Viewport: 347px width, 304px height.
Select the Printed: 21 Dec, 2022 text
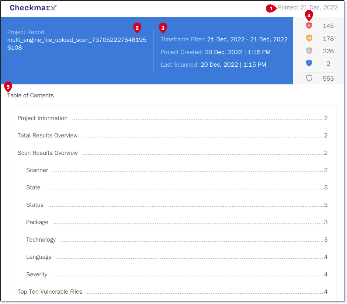click(308, 7)
